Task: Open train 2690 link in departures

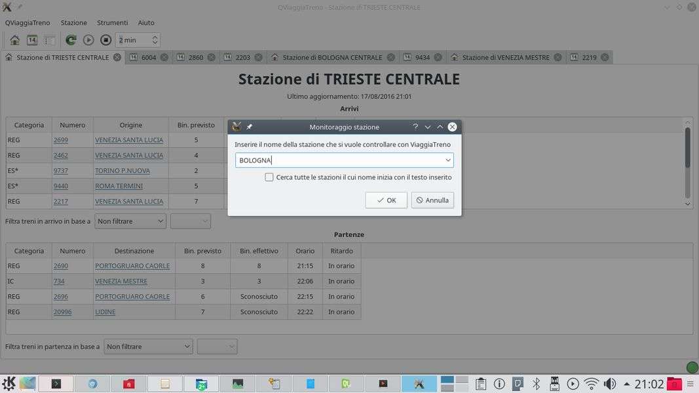Action: tap(61, 266)
